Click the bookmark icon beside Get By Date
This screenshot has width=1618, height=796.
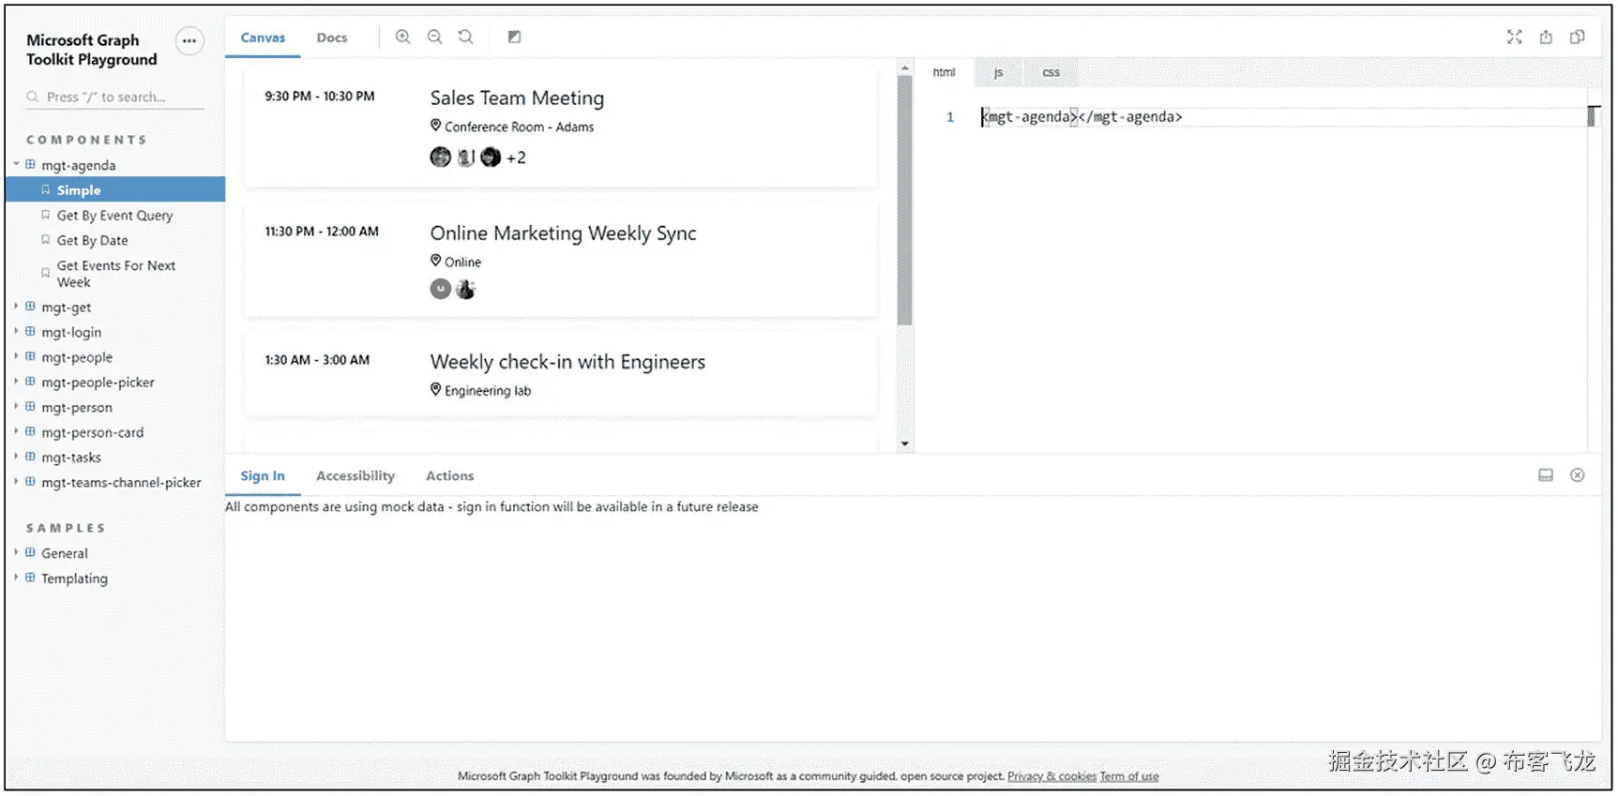pyautogui.click(x=45, y=240)
